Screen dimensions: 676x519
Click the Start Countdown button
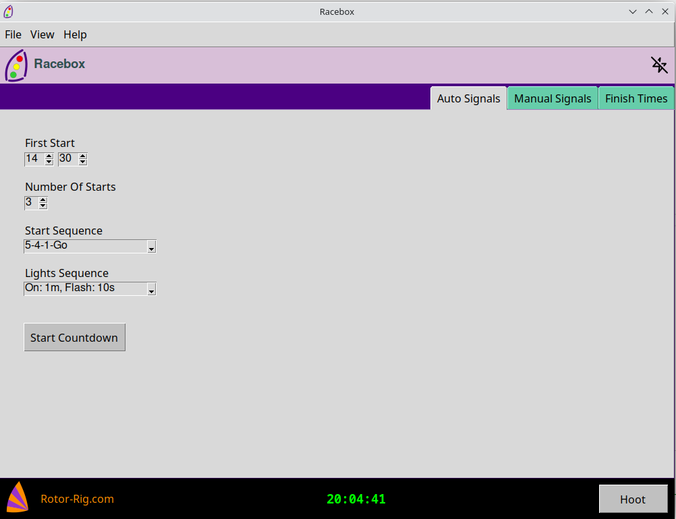pyautogui.click(x=75, y=337)
